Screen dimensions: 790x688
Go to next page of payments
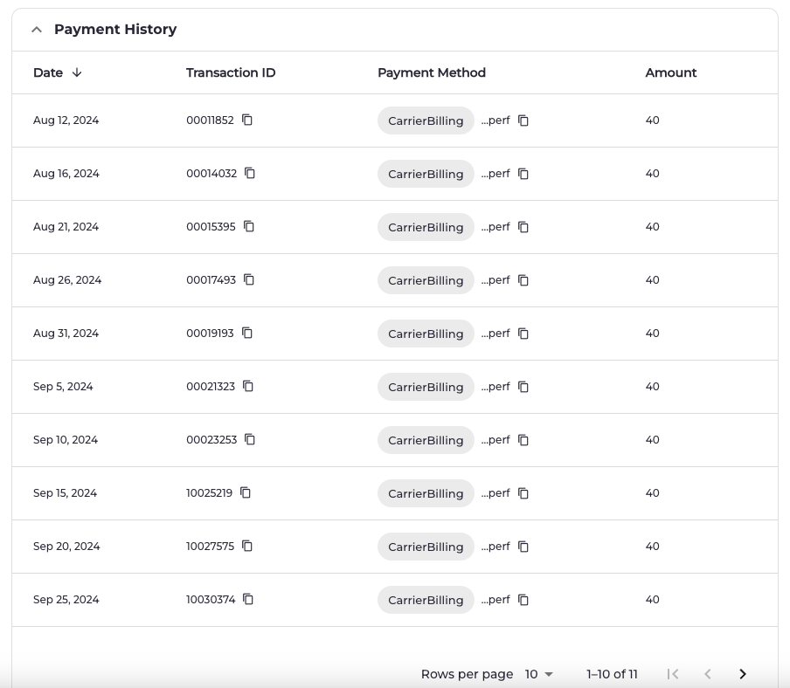click(x=742, y=674)
